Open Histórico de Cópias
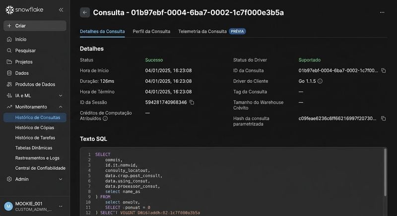 click(35, 128)
